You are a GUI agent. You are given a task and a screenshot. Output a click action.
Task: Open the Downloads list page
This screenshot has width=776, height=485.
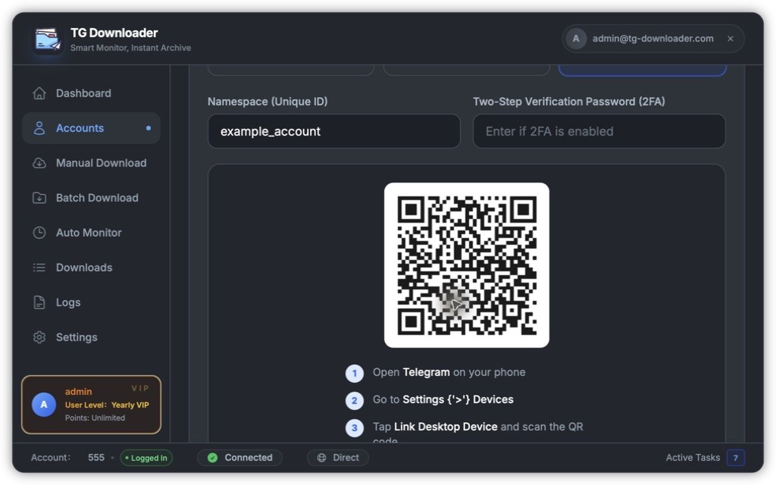click(x=91, y=268)
